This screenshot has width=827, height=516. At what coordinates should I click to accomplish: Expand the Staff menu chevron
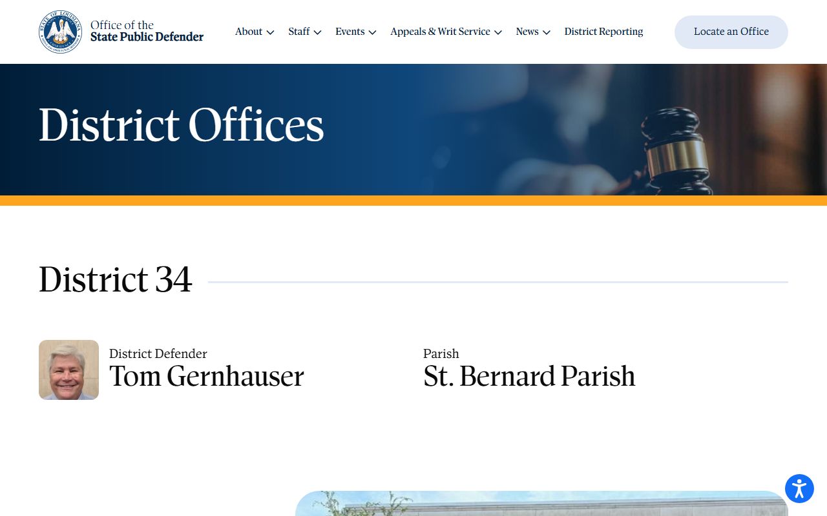(x=317, y=32)
